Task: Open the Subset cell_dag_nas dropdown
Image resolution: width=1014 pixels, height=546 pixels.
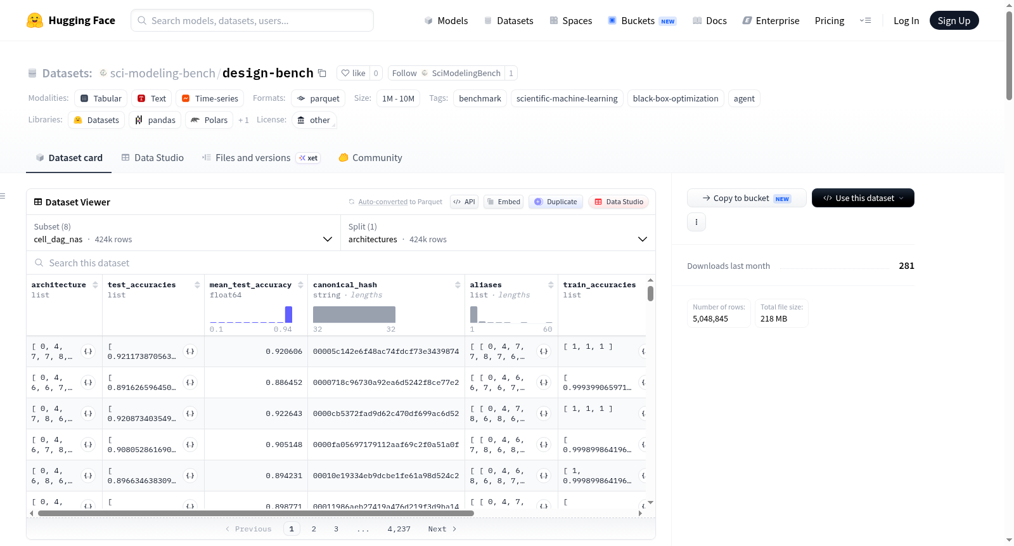Action: pyautogui.click(x=183, y=233)
